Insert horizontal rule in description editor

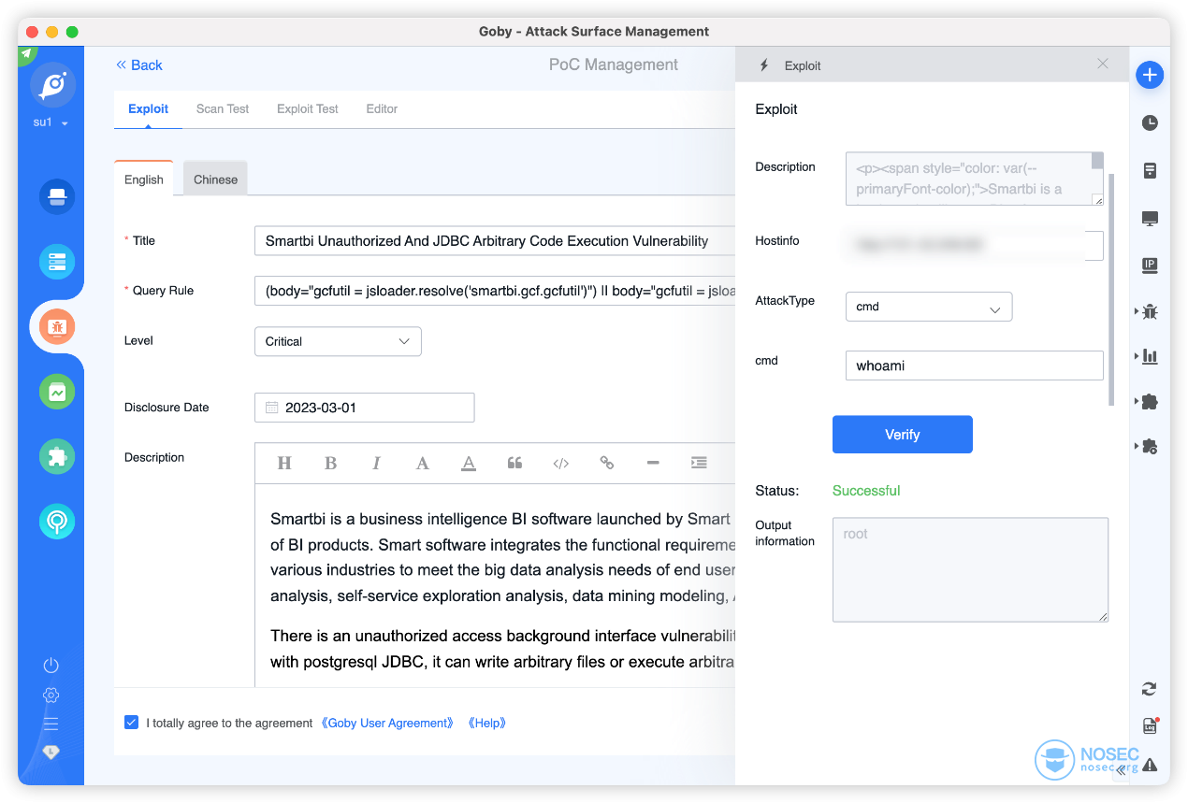point(653,463)
